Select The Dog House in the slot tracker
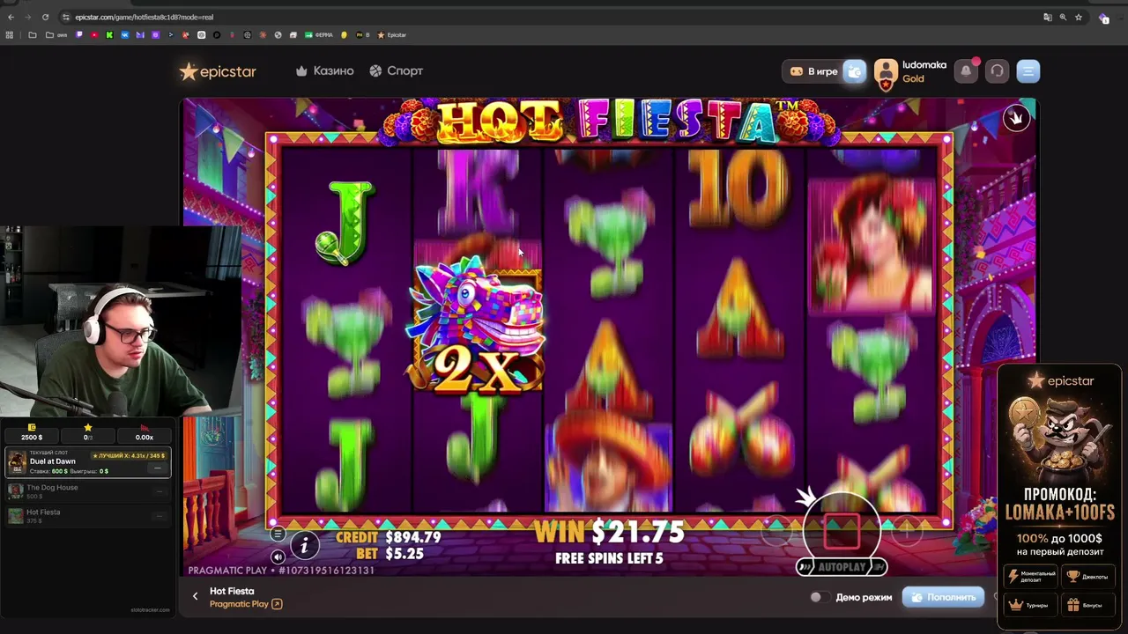The width and height of the screenshot is (1128, 634). click(x=88, y=491)
